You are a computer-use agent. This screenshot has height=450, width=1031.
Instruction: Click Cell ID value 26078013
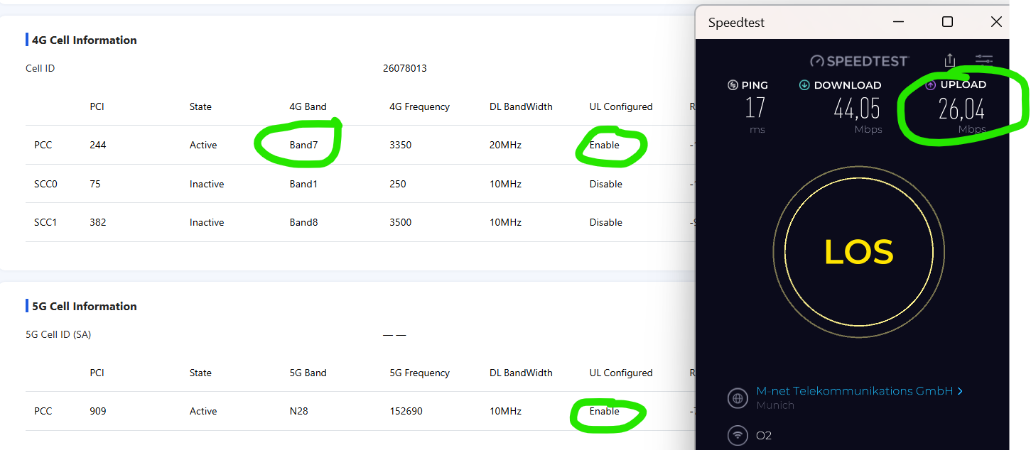coord(405,68)
